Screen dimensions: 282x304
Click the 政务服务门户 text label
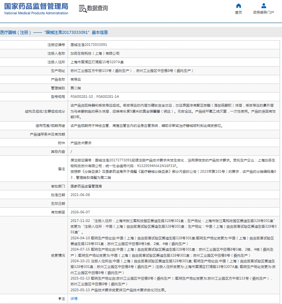264,12
